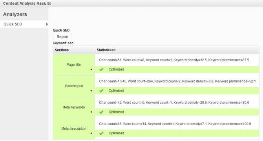
Task: Click the green checkmark in Meta keywords row
Action: (x=101, y=112)
